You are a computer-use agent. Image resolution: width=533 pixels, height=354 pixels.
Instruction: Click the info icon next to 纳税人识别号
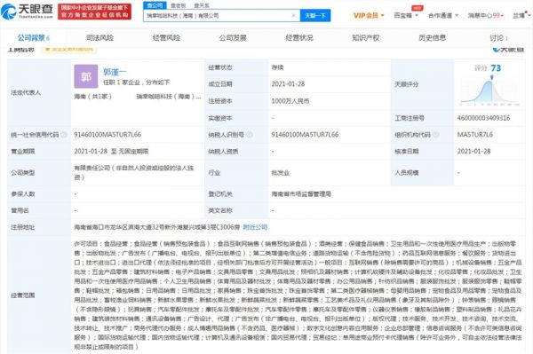tap(249, 135)
